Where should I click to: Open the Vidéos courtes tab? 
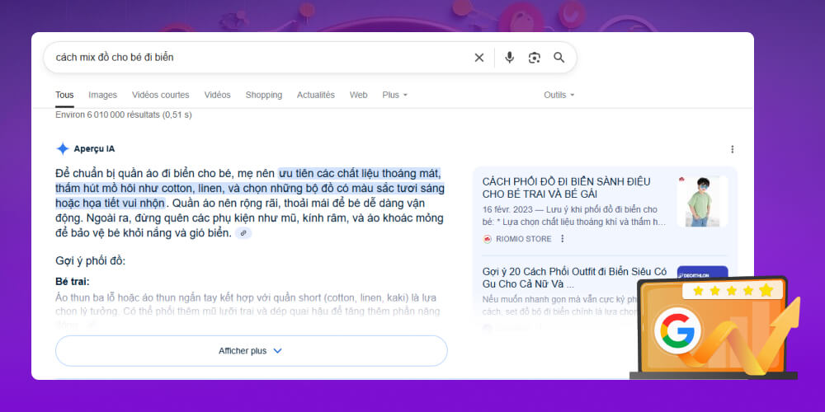click(161, 95)
